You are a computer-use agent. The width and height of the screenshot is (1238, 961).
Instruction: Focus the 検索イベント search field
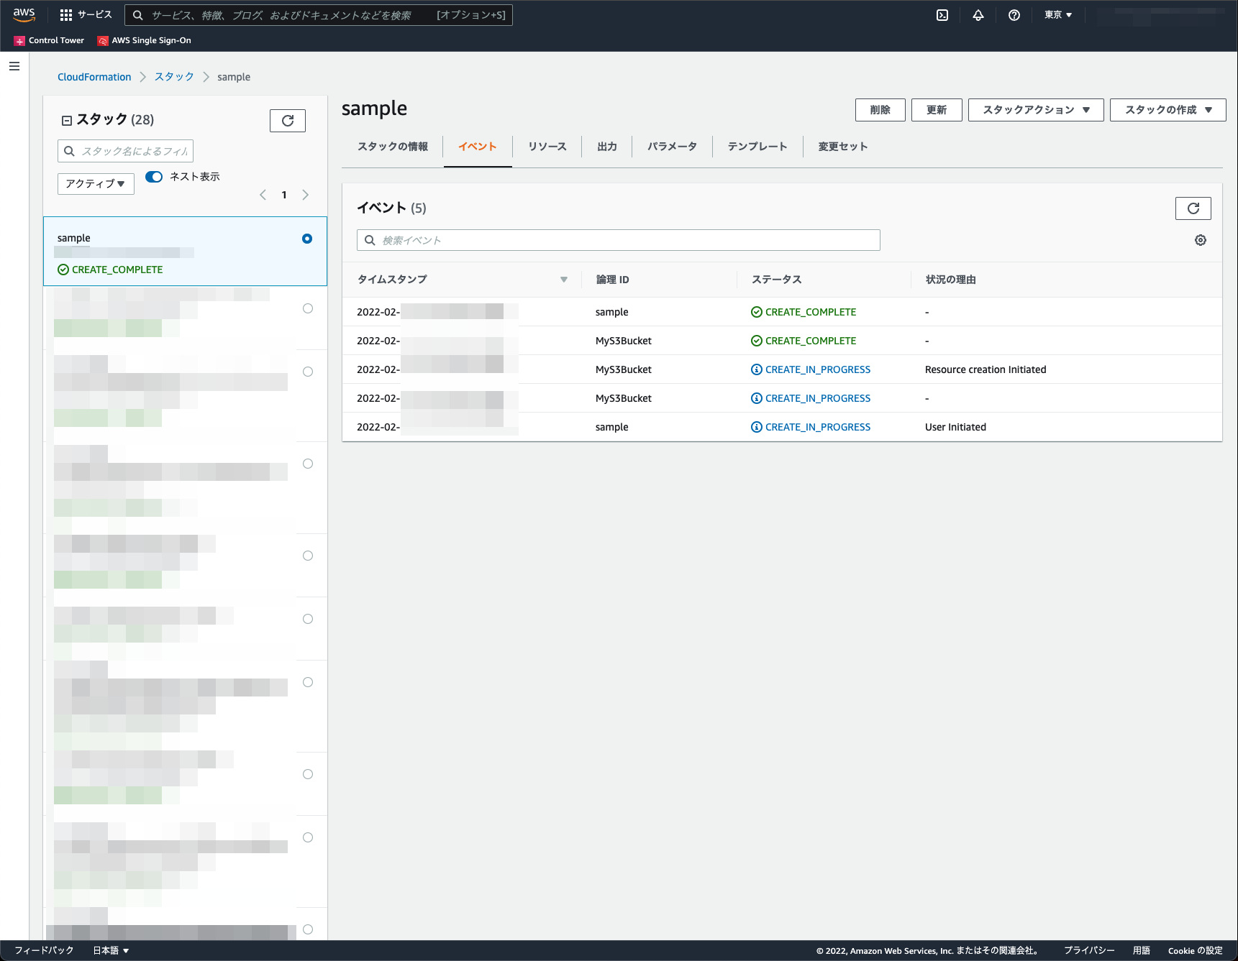pyautogui.click(x=619, y=240)
